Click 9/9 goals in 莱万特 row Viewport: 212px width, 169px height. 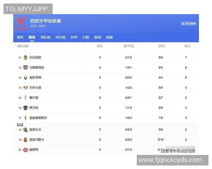click(161, 108)
